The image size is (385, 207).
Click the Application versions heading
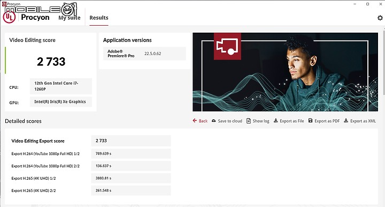127,40
